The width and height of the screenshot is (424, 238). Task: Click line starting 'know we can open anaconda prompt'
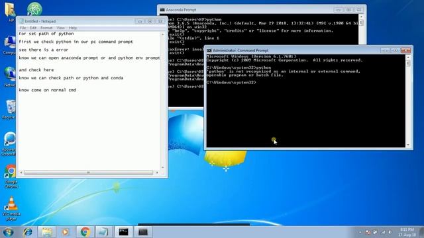[x=89, y=58]
